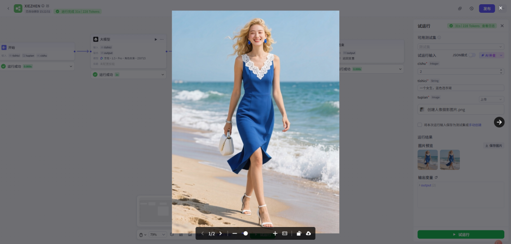Open the 上传 dropdown for tupian

coord(491,99)
